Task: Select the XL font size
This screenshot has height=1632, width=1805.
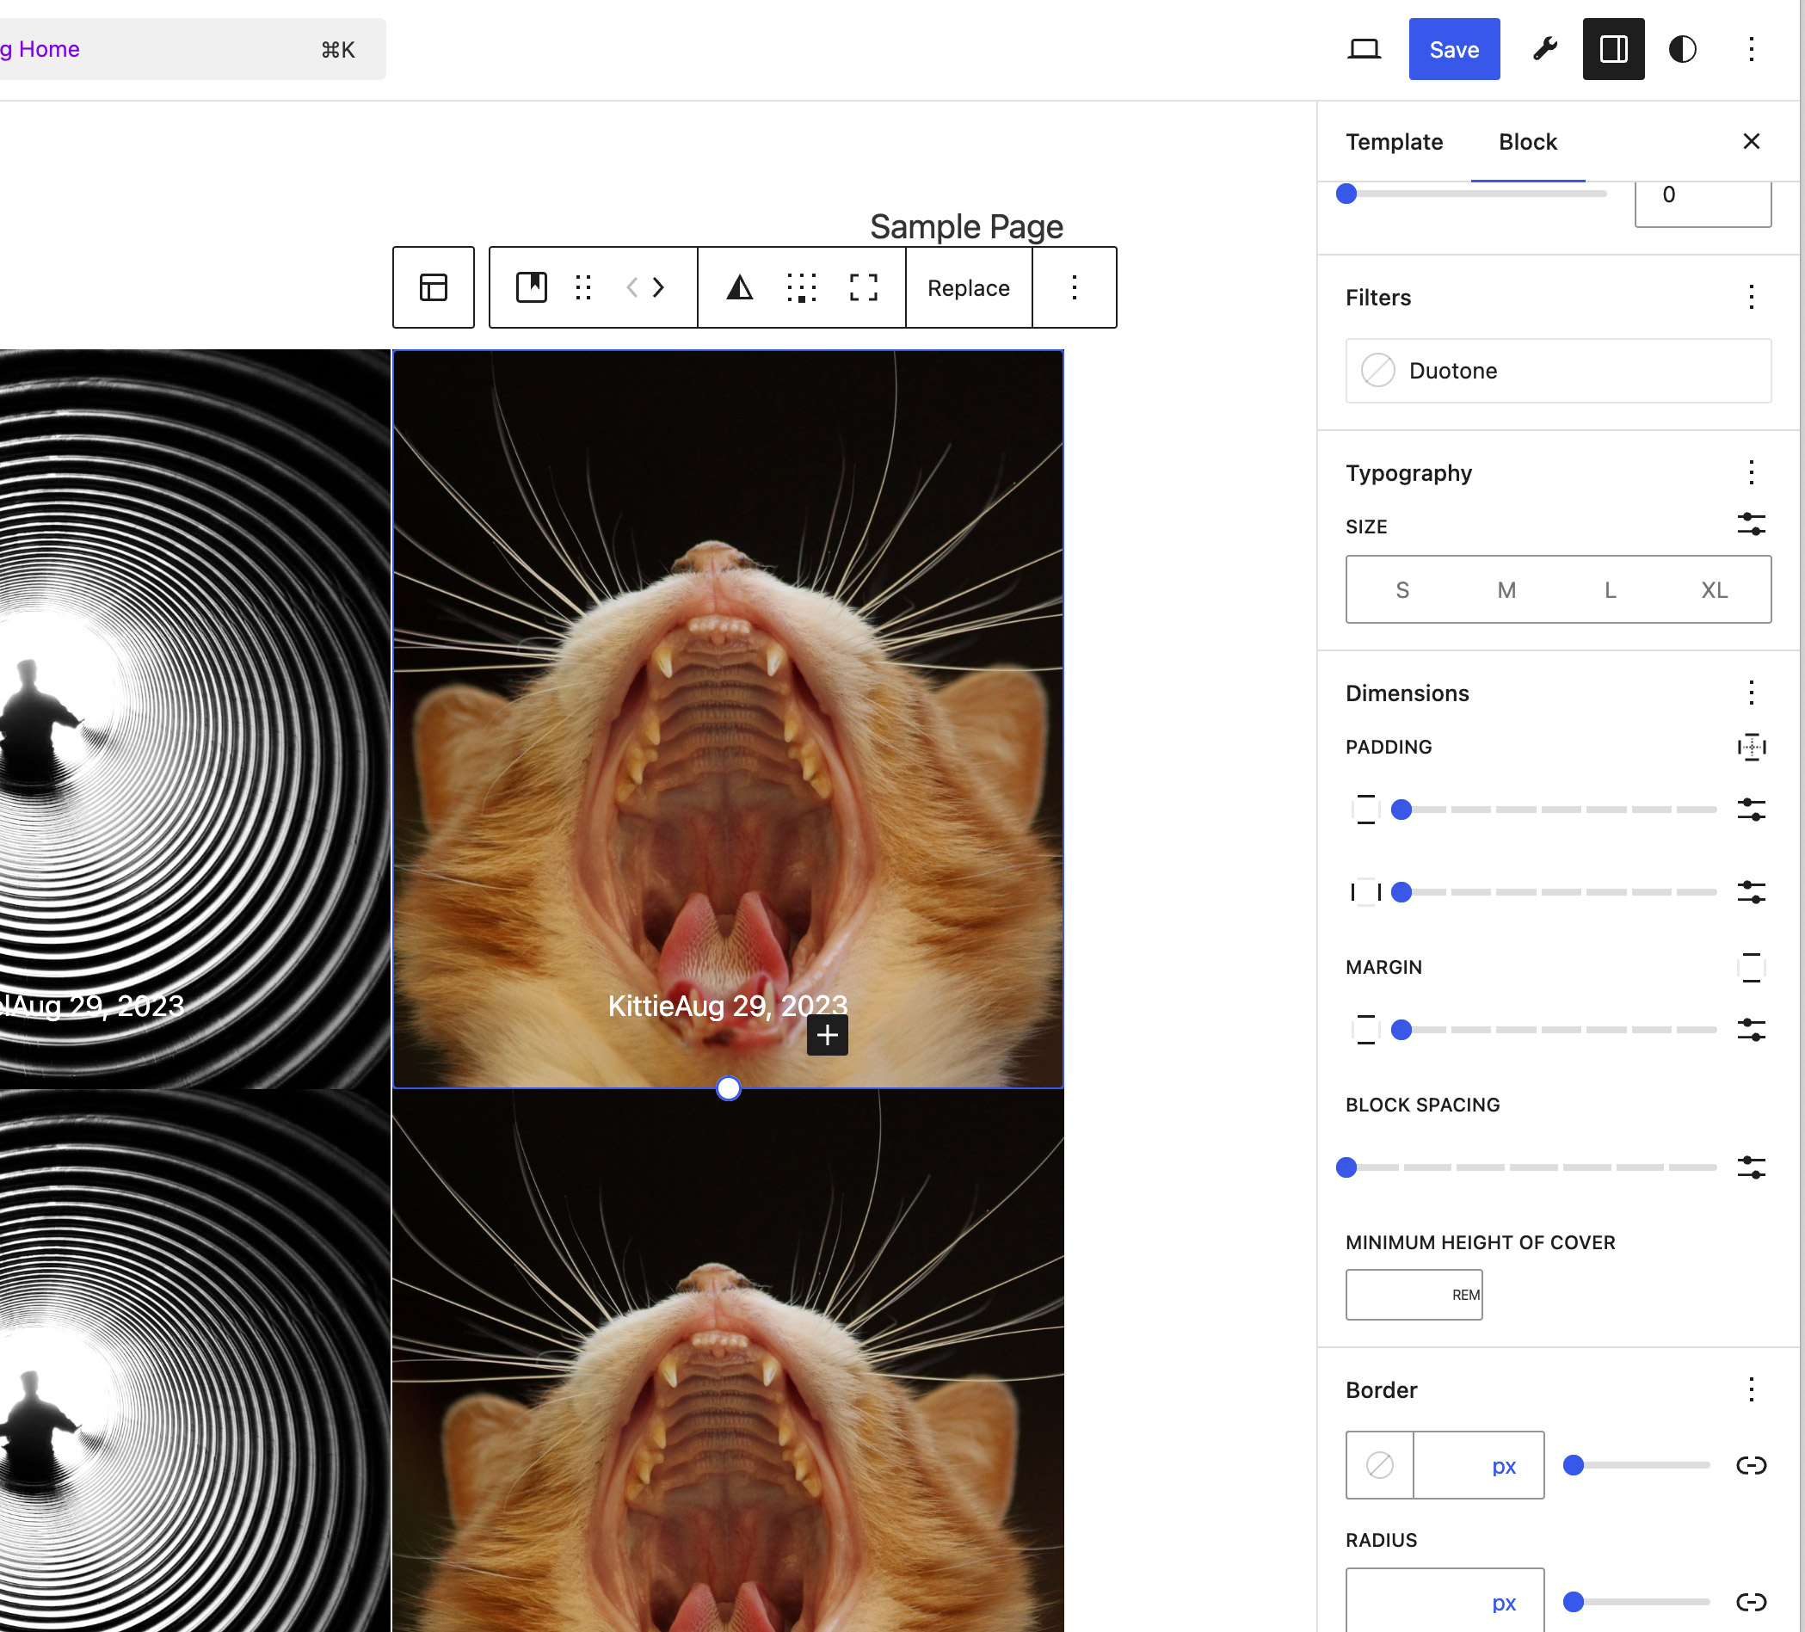Action: [1715, 590]
